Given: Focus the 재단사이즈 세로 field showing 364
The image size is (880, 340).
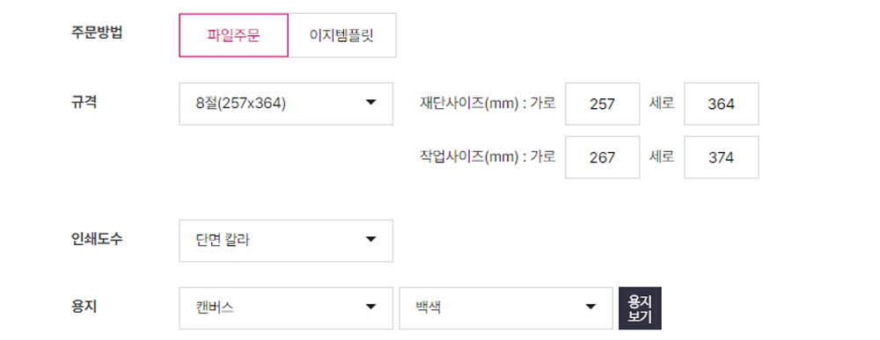Looking at the screenshot, I should pos(722,105).
